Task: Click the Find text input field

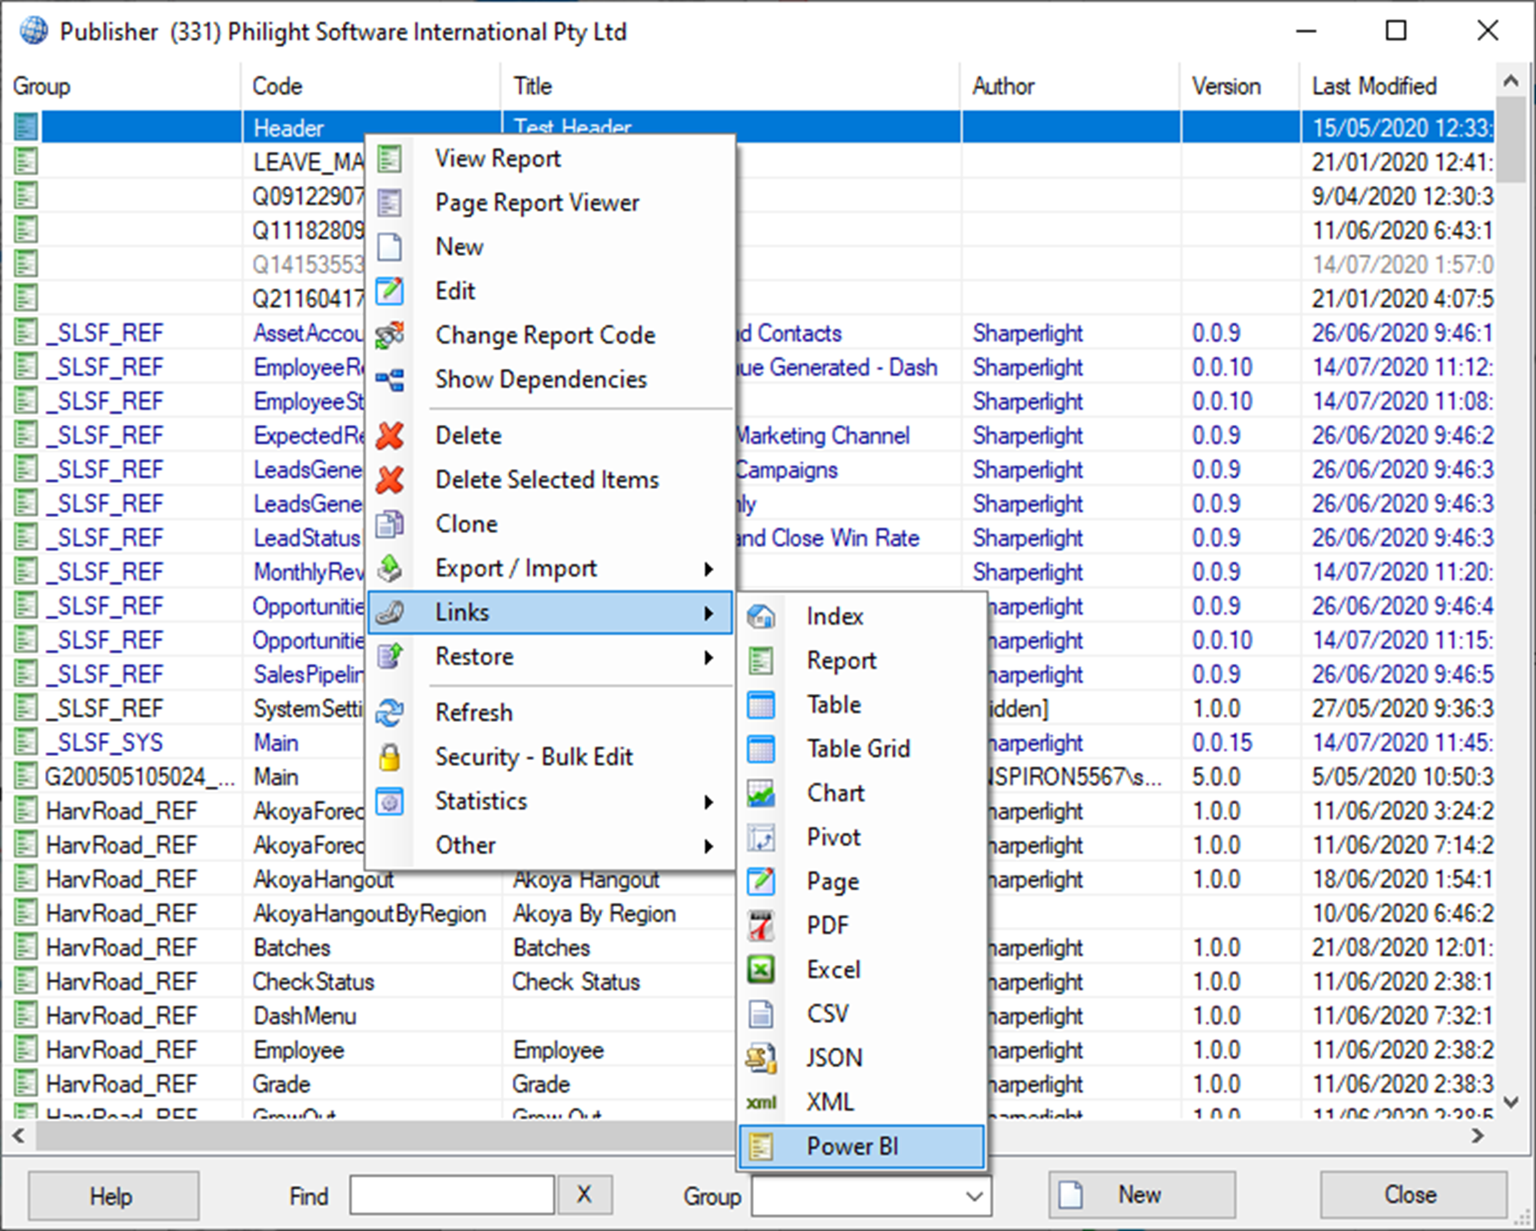Action: pos(452,1195)
